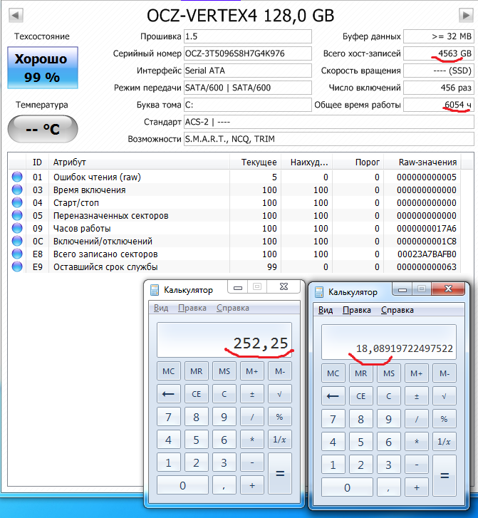Screen dimensions: 478x518
Task: Click plus button in right Calculator
Action: (x=417, y=487)
